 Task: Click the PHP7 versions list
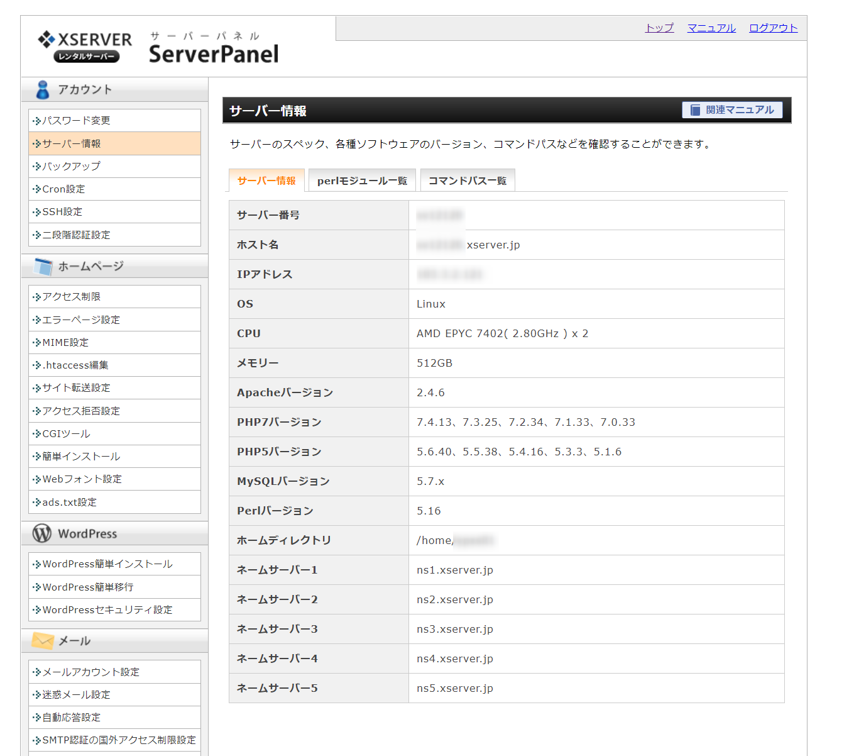tap(526, 422)
